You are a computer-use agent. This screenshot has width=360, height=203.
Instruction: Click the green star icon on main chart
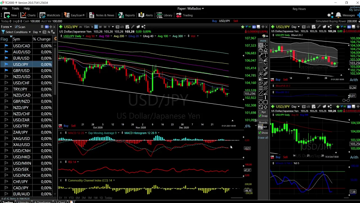point(243,27)
